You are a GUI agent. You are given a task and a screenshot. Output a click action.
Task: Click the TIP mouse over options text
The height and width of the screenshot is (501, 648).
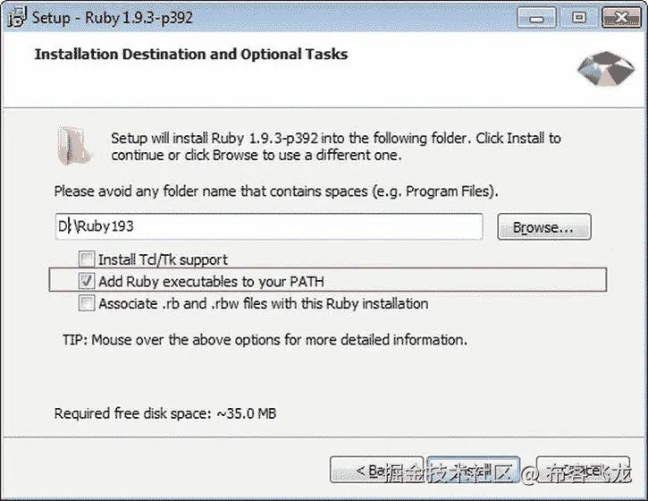pos(265,340)
